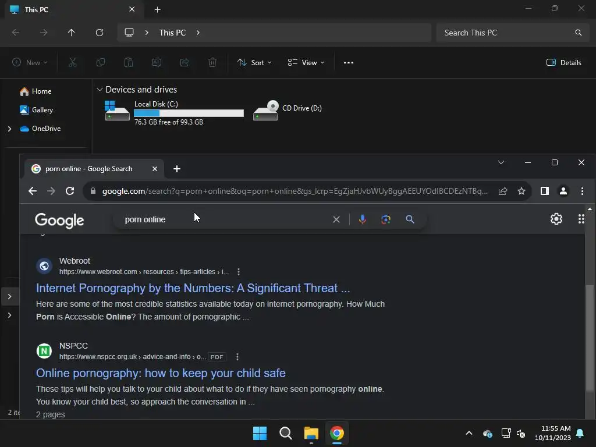Select the CD Drive (D:) item

coord(288,109)
